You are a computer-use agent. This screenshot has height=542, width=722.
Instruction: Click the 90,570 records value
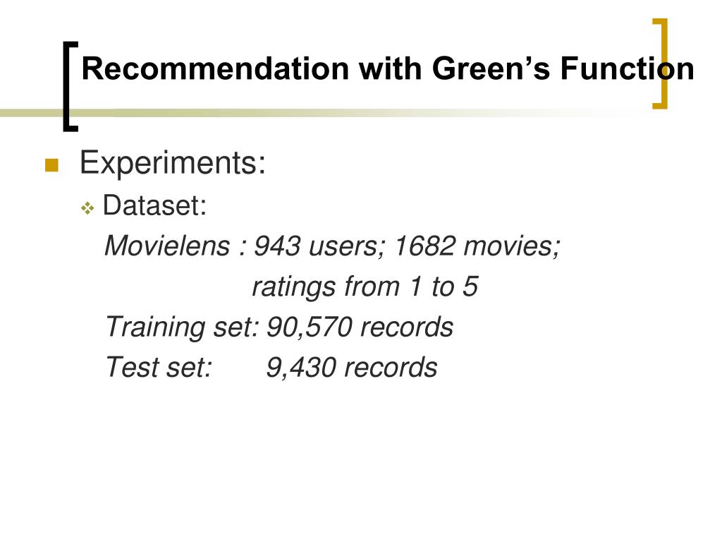(360, 326)
